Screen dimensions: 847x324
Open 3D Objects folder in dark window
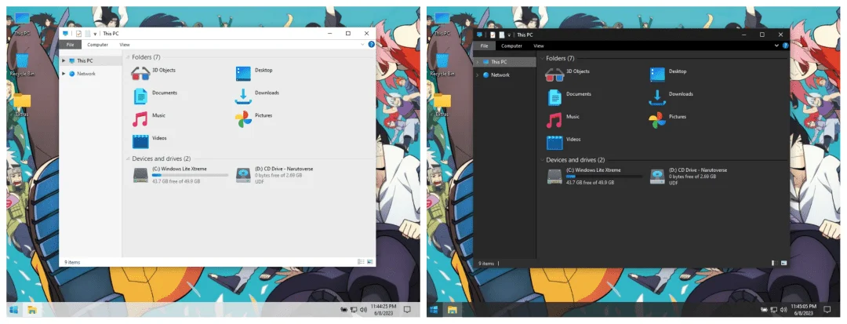(x=567, y=74)
